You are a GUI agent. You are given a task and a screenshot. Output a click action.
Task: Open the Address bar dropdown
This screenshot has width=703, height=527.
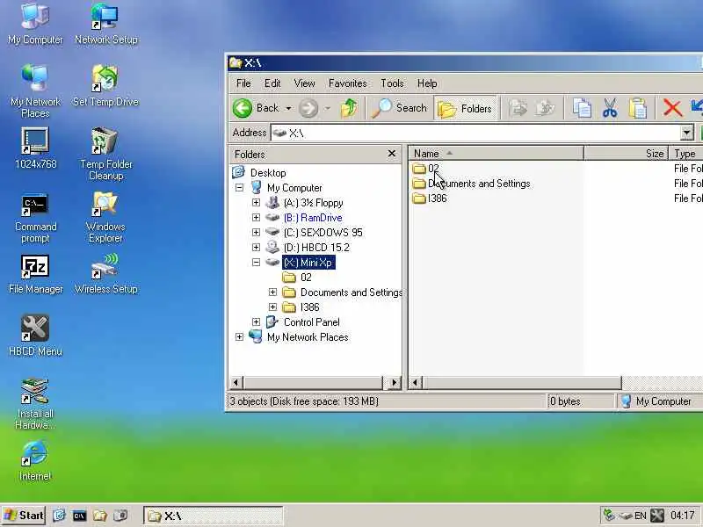[x=686, y=134]
